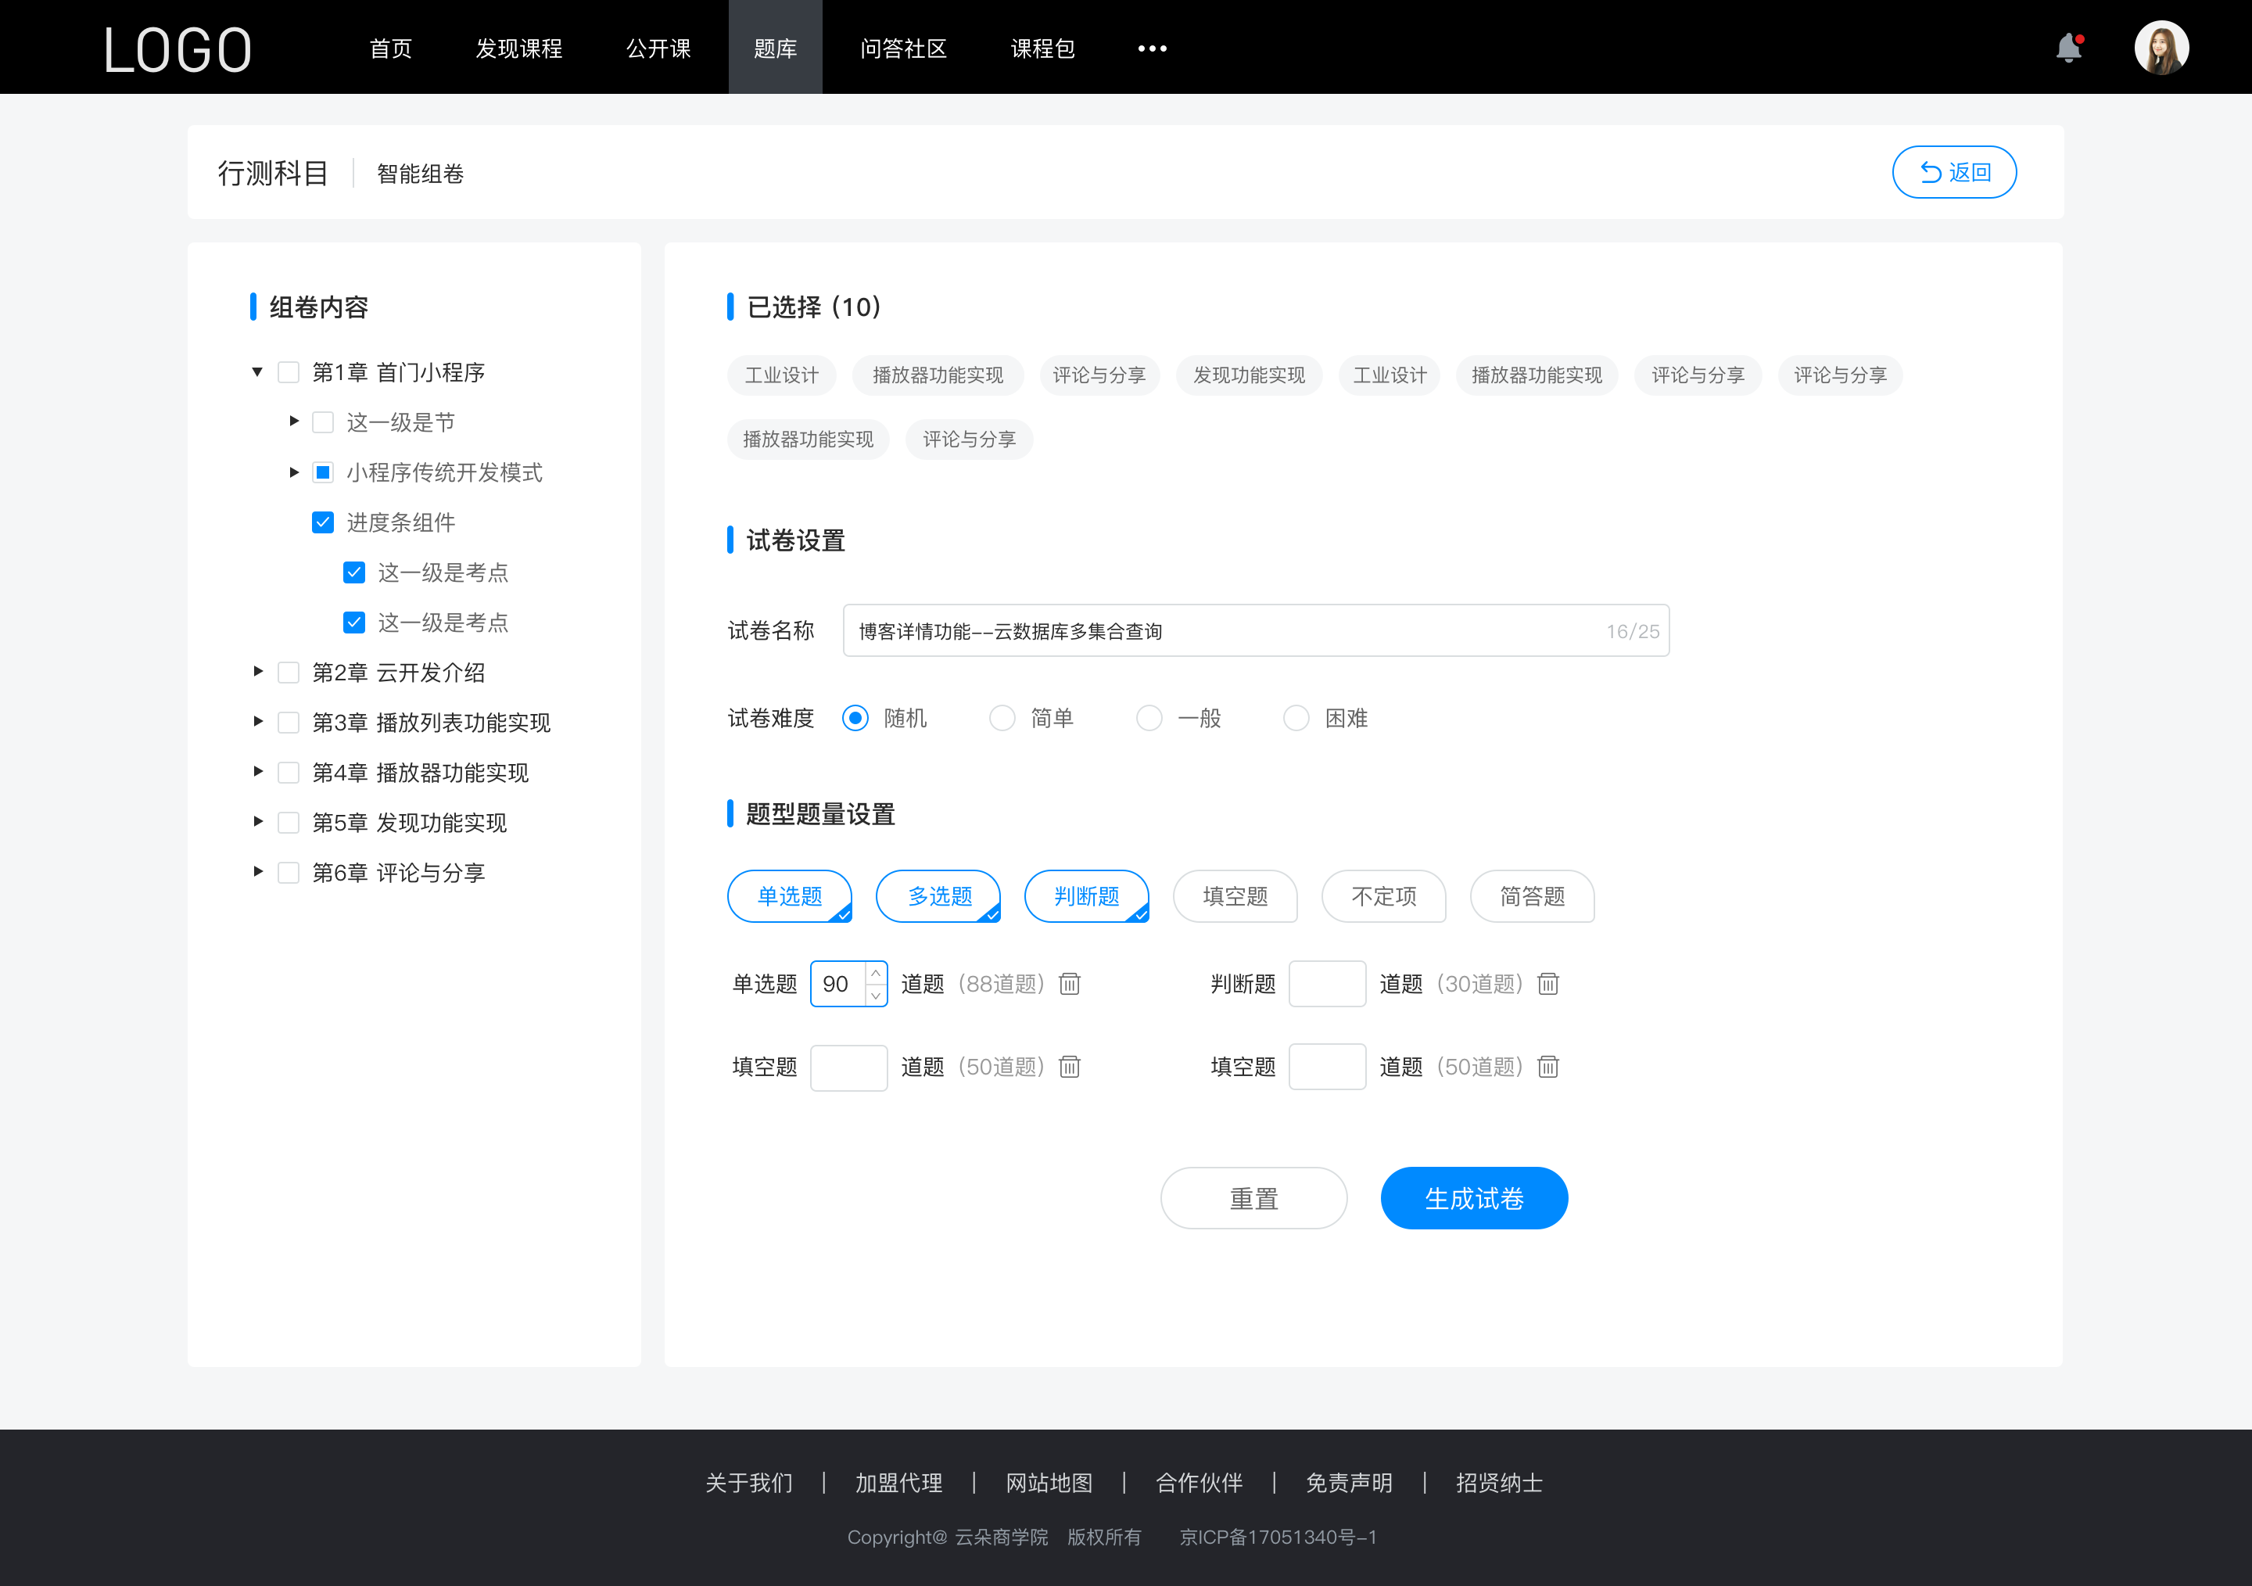Click the reset 重置 icon indicator
This screenshot has width=2252, height=1586.
(x=1251, y=1198)
